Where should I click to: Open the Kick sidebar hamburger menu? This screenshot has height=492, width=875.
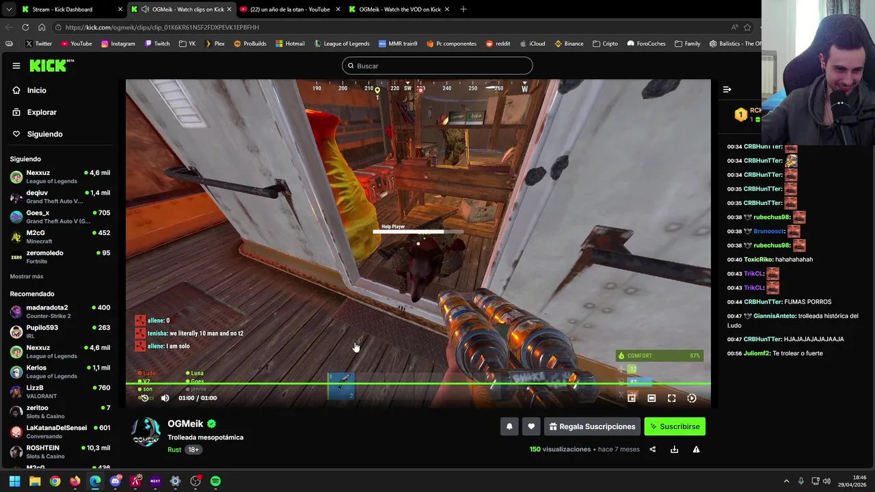click(x=16, y=66)
